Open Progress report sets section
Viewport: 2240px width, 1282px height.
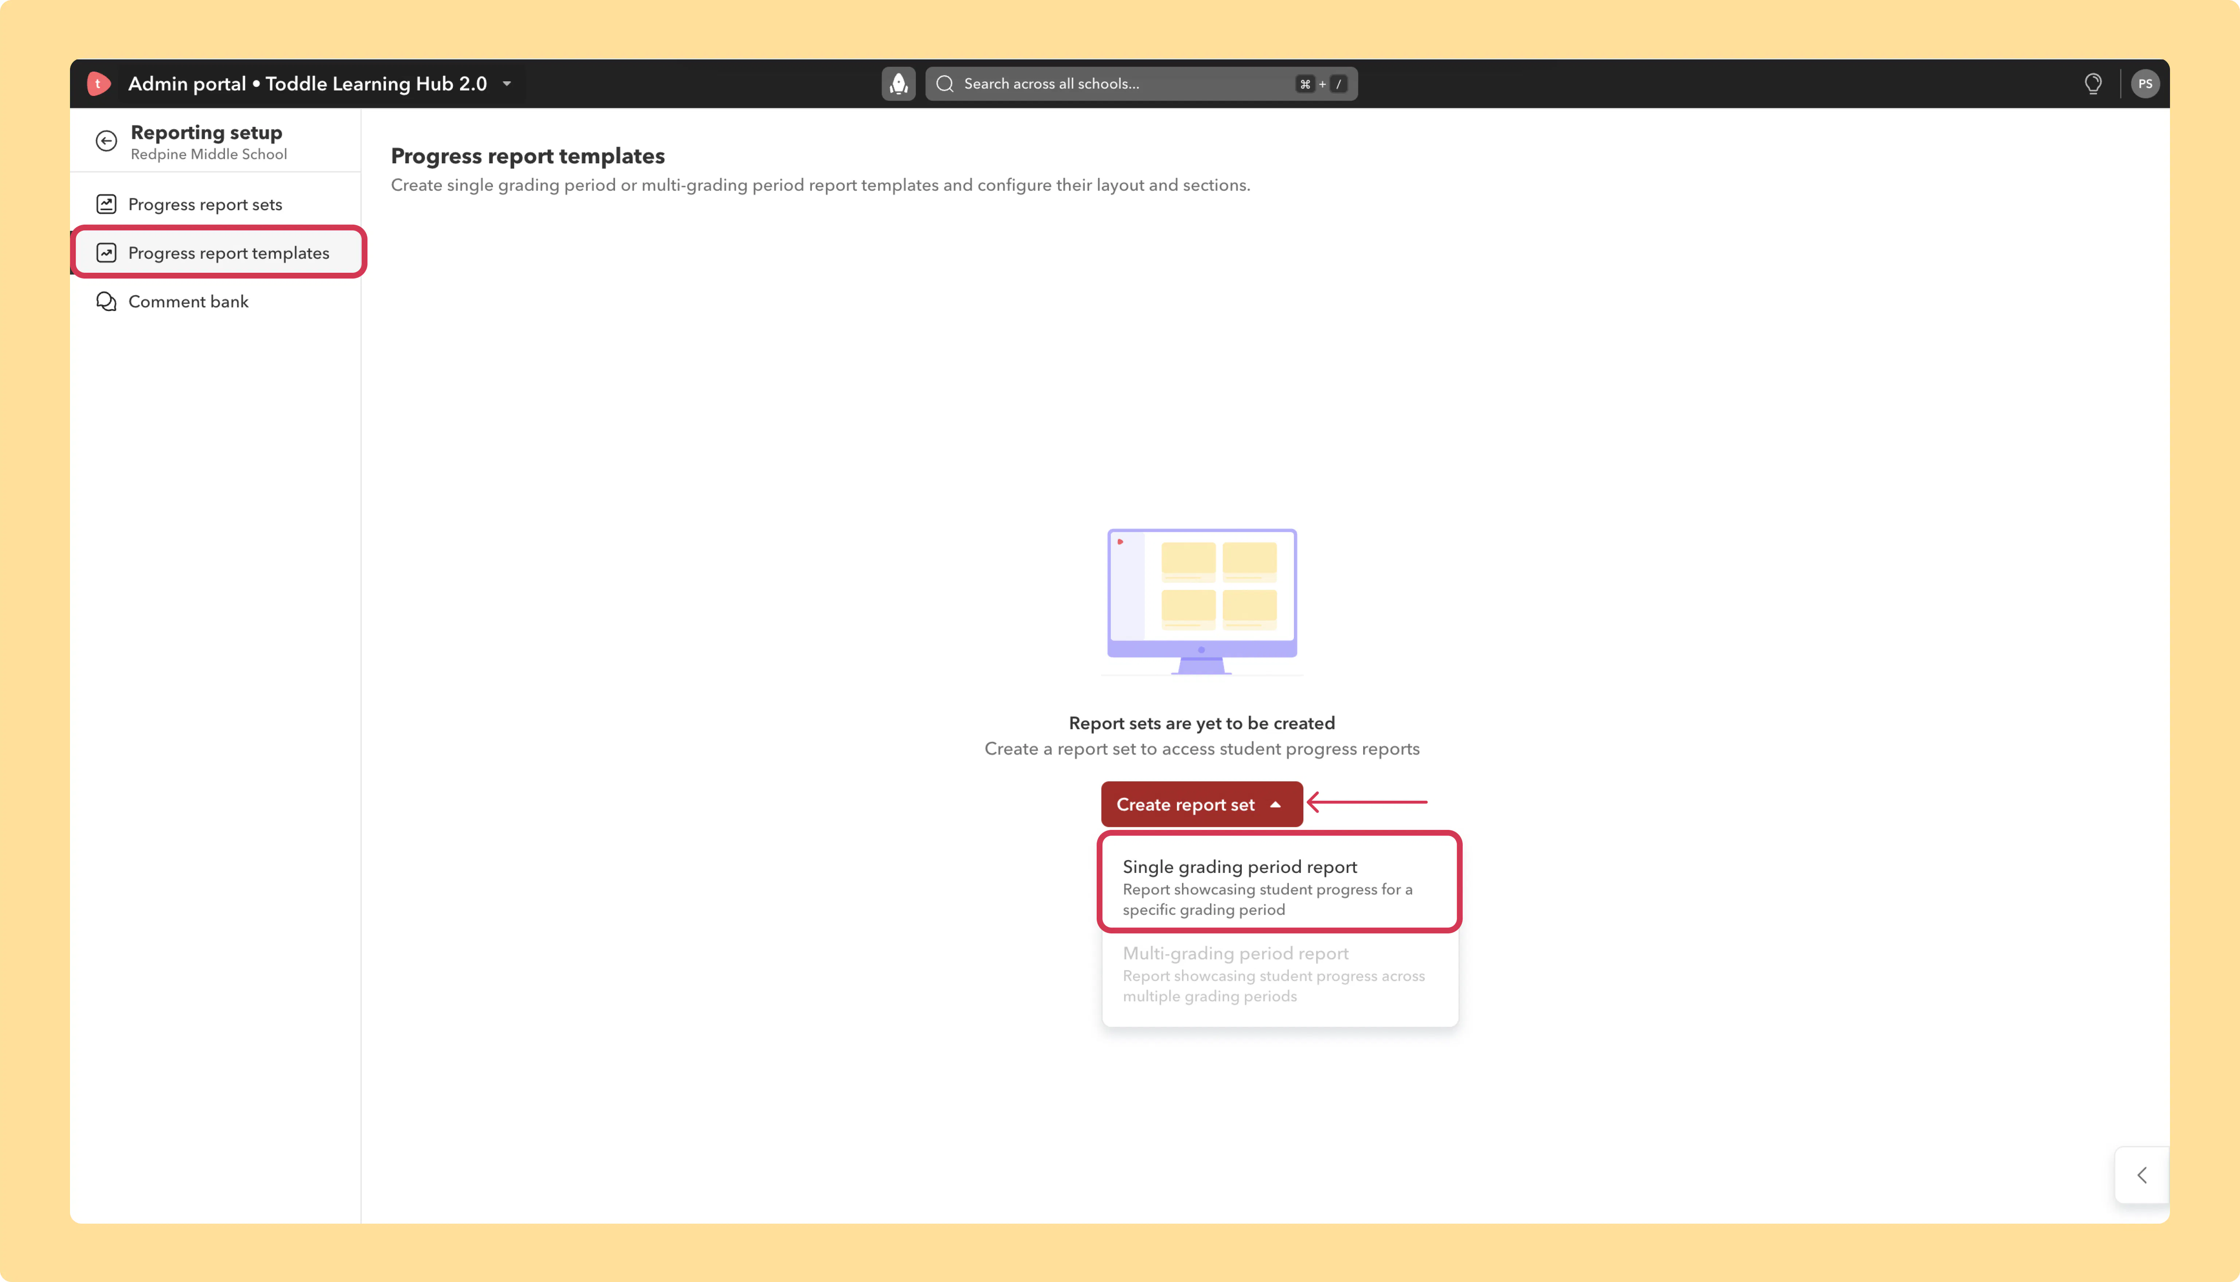click(x=215, y=204)
